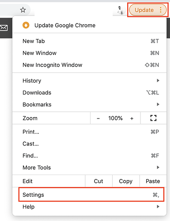Click the Cut button
The height and width of the screenshot is (221, 170).
point(98,181)
